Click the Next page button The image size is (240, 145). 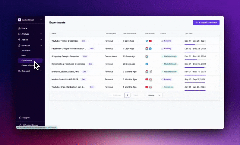click(138, 95)
